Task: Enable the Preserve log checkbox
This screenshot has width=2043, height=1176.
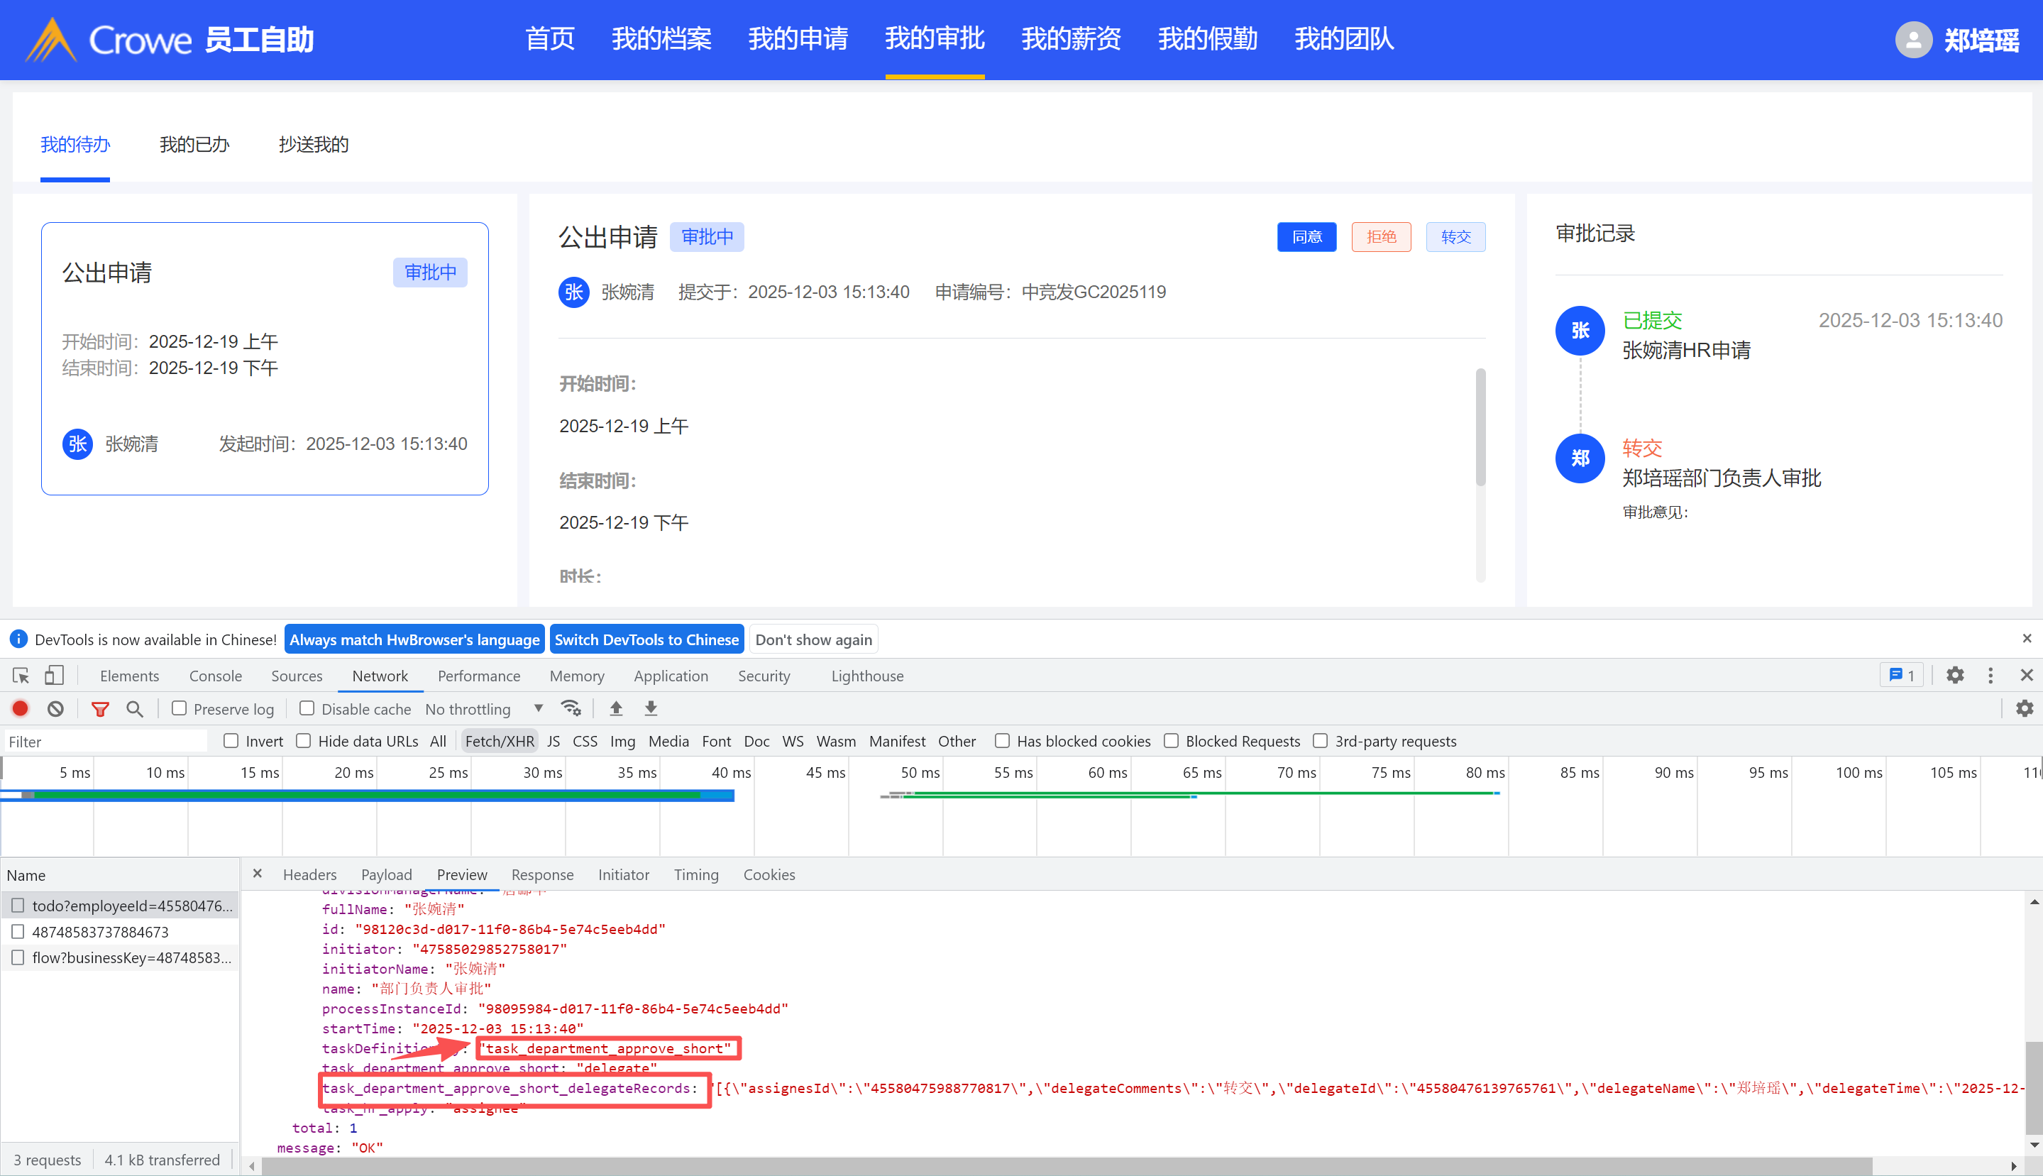Action: [x=180, y=708]
